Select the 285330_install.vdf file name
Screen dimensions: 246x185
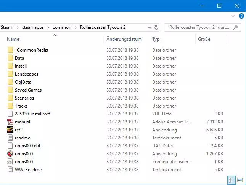tap(32, 114)
